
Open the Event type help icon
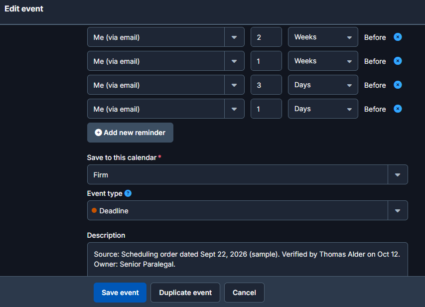click(128, 193)
